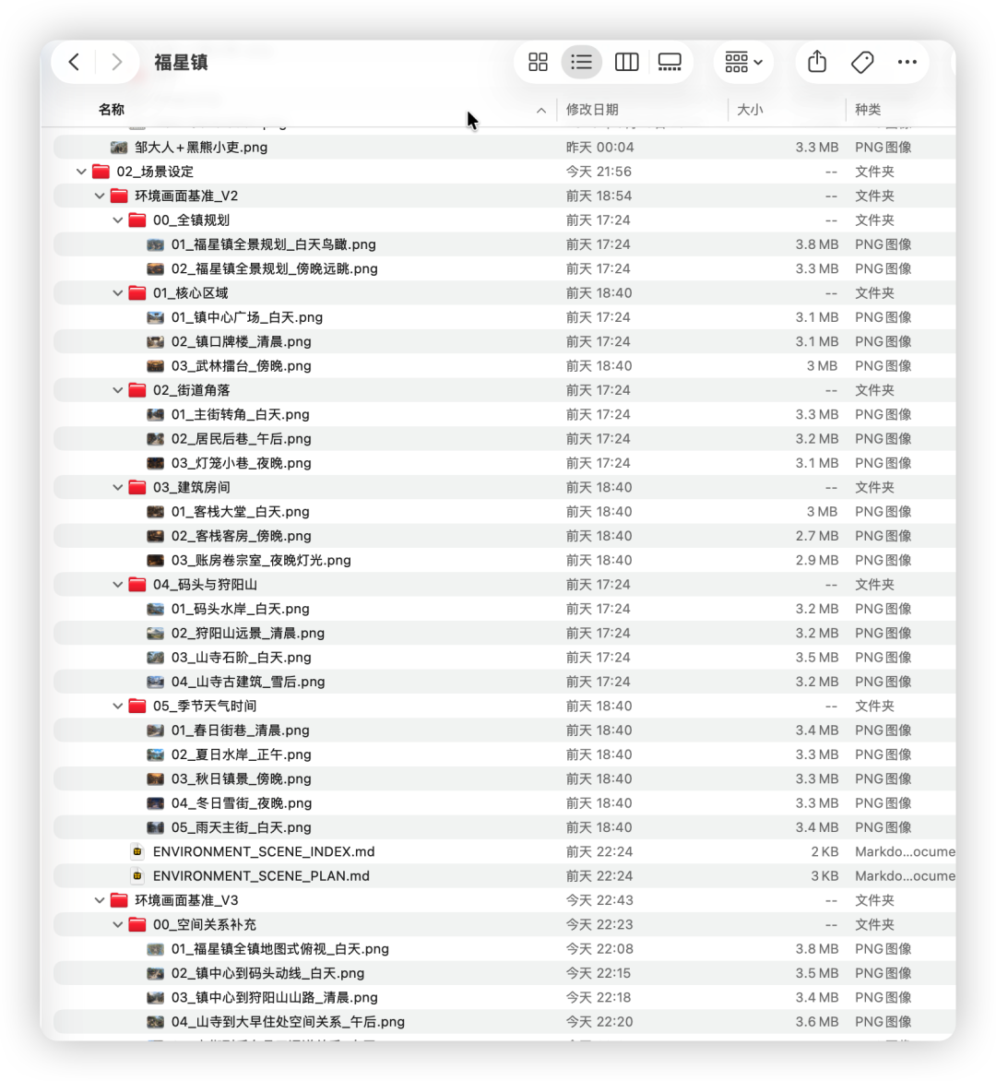Click thumbnail of 03_武林擂台_傍晚.png
The image size is (996, 1081).
coord(156,366)
